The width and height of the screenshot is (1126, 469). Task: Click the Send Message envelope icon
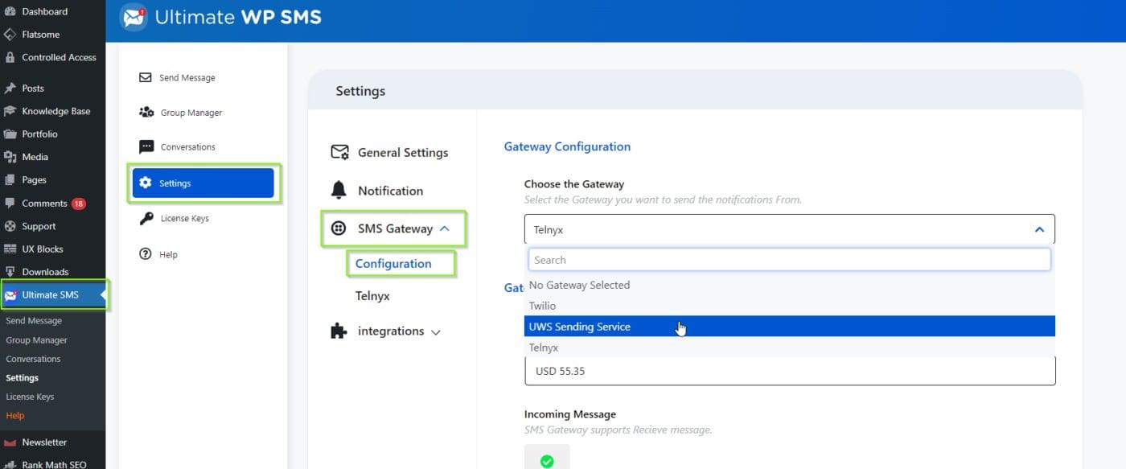[146, 78]
